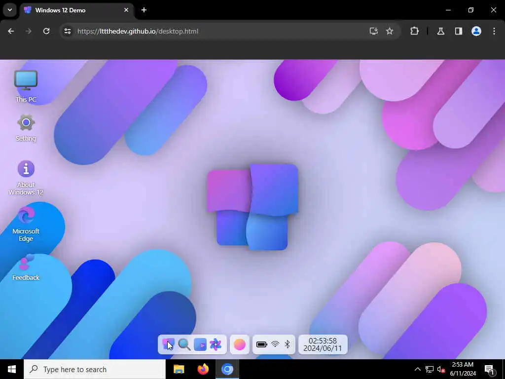Click the Bluetooth icon in the dock
This screenshot has height=379, width=505.
pyautogui.click(x=288, y=344)
